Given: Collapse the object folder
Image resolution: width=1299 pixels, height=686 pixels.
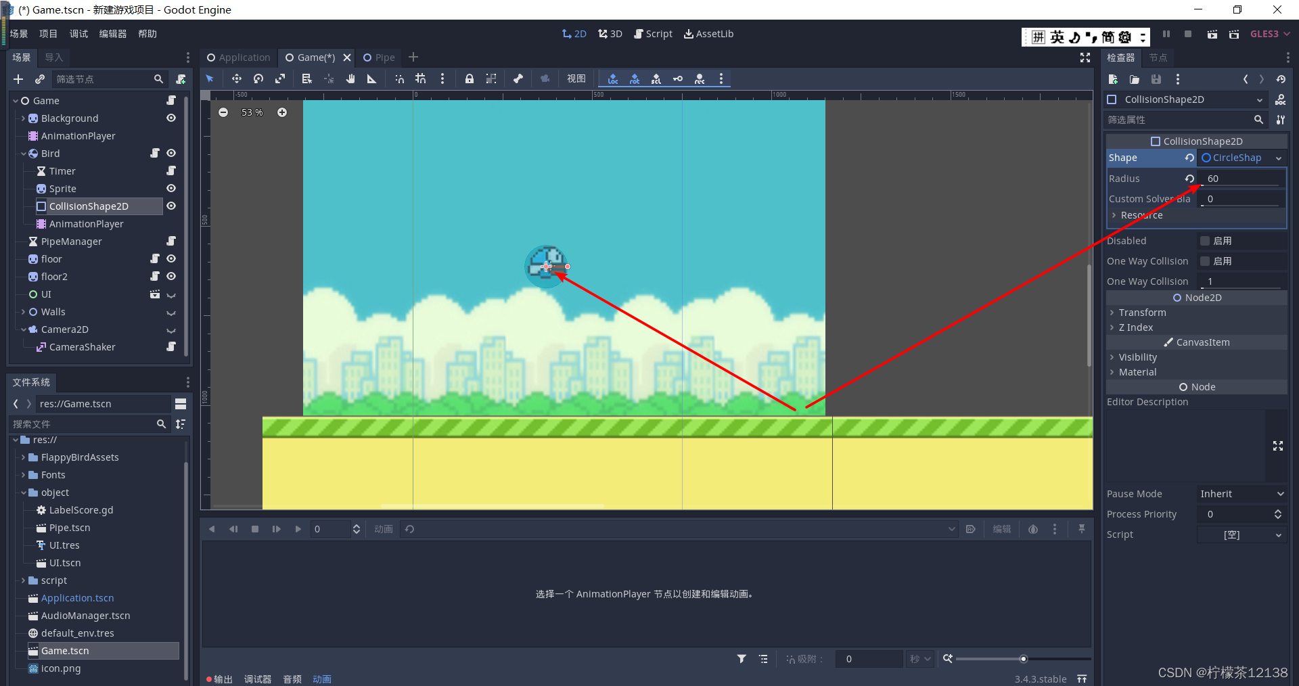Looking at the screenshot, I should click(x=24, y=493).
